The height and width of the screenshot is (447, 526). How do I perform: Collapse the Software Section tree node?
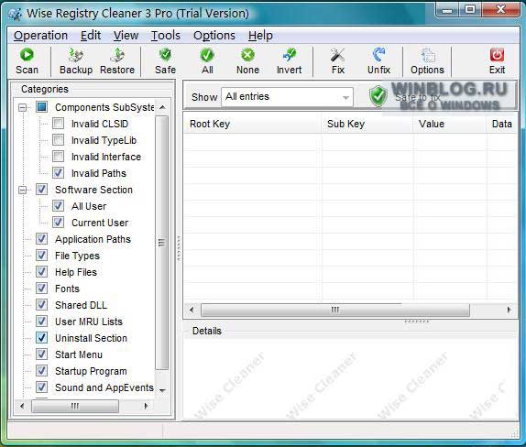(x=23, y=190)
